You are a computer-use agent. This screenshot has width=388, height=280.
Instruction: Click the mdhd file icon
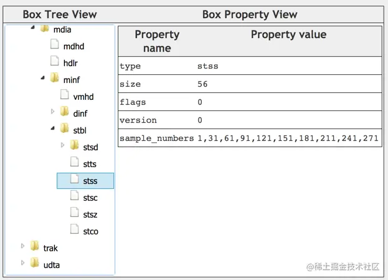coord(54,44)
